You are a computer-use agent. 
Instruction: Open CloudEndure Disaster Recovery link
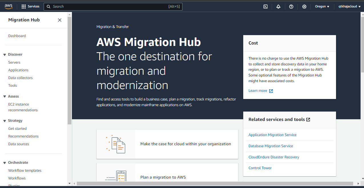point(274,157)
